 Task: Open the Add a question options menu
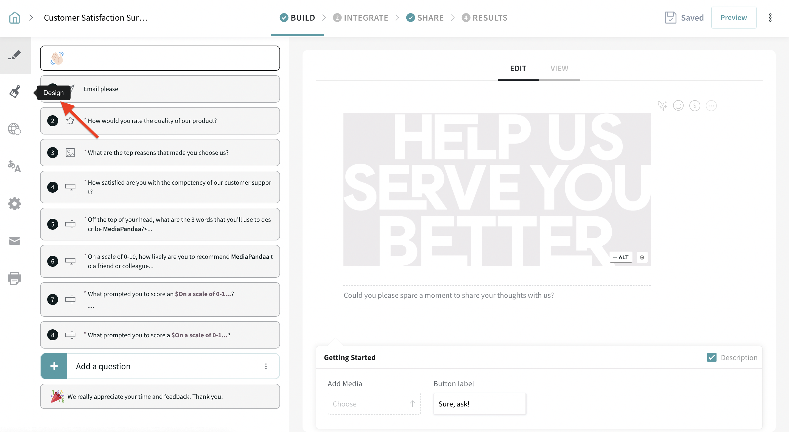coord(265,366)
